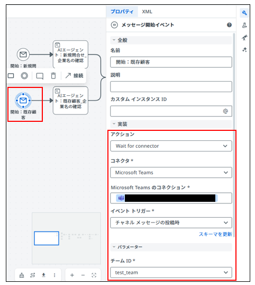The height and width of the screenshot is (285, 255).
Task: Click the trash delete icon in context toolbar
Action: coord(53,76)
